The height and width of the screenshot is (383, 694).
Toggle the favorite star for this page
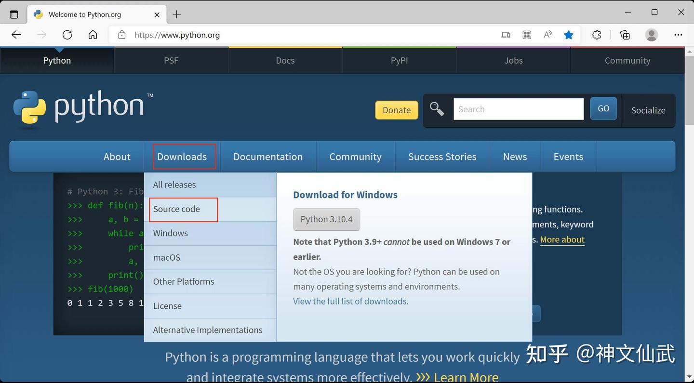[x=569, y=35]
